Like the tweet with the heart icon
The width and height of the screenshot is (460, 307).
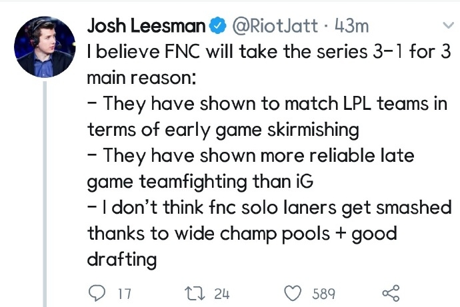(293, 293)
